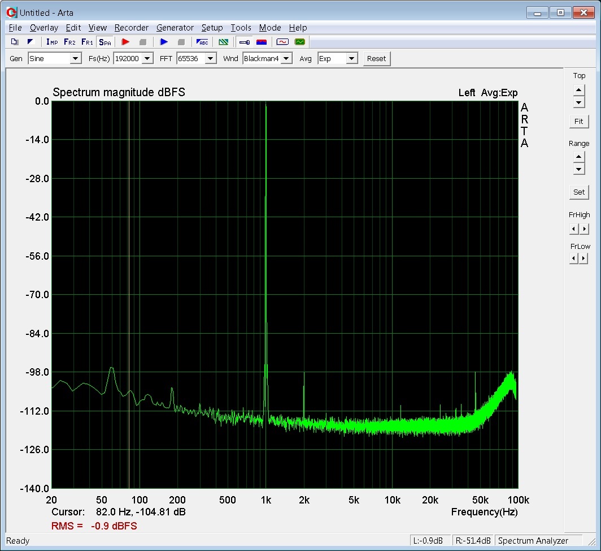The image size is (601, 551).
Task: Stop generator using gray square after blue arrow
Action: coord(181,42)
